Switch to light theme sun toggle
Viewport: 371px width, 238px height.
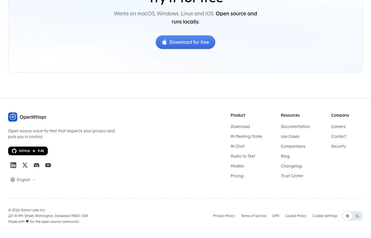point(348,216)
